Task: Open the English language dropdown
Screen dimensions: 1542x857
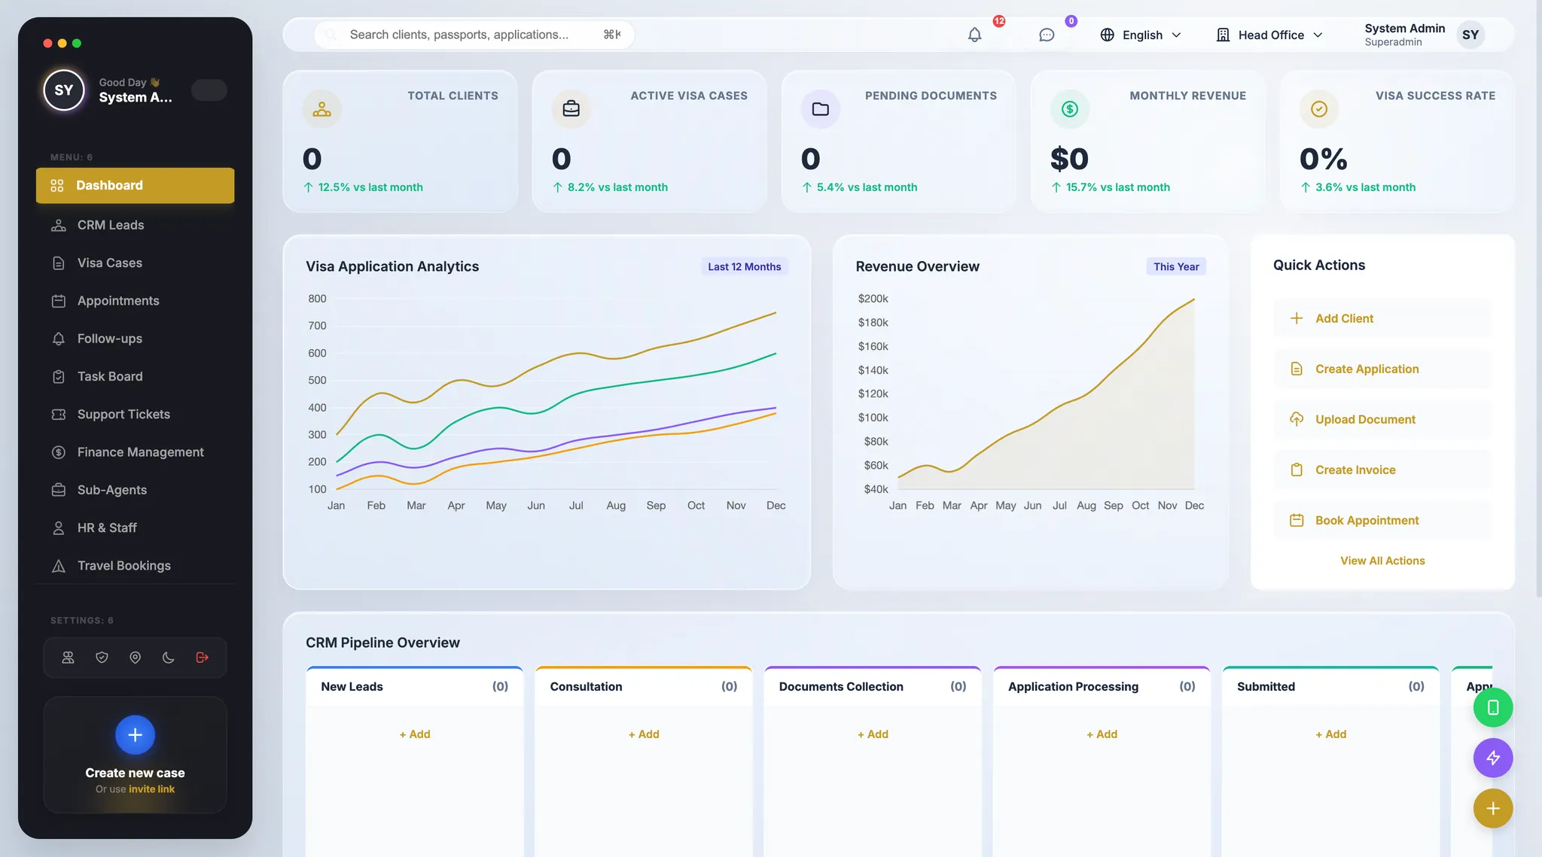Action: coord(1141,35)
